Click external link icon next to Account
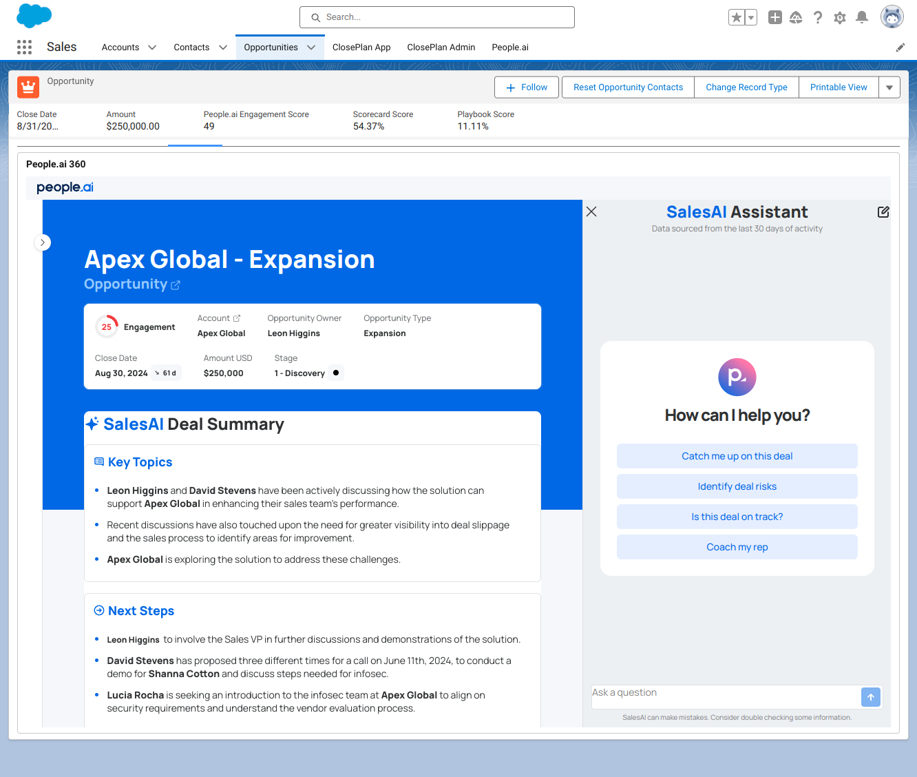This screenshot has width=917, height=777. pyautogui.click(x=237, y=318)
